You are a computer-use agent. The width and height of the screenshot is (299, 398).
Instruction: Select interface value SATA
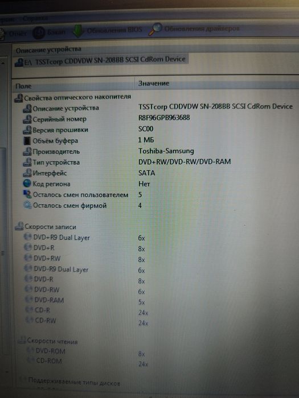[146, 173]
